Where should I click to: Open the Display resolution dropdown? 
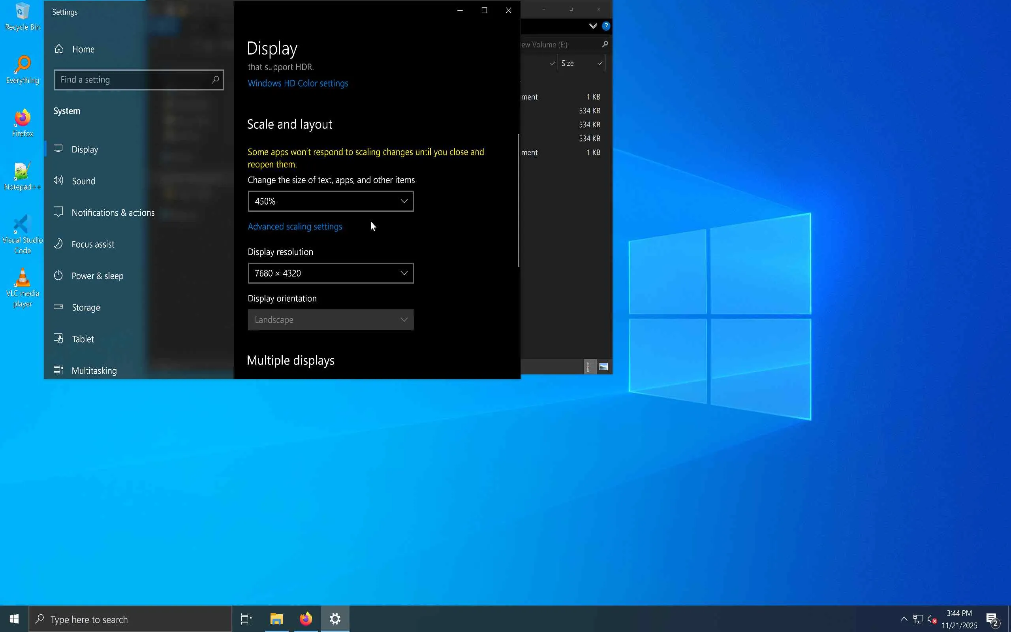point(331,273)
